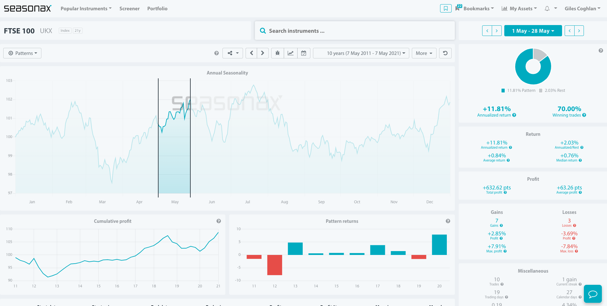Screen dimensions: 607x306
Task: Open help for the chart toolbar
Action: point(216,53)
